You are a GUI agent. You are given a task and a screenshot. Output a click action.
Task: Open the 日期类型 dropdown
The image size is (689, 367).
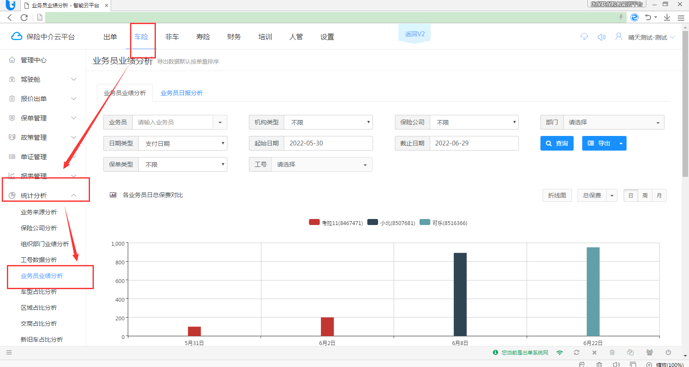183,143
